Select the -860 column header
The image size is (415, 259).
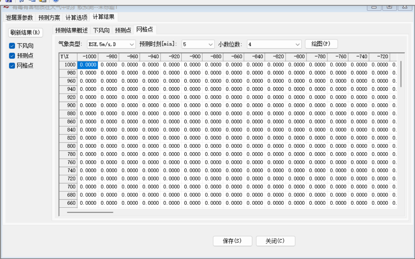pos(234,57)
